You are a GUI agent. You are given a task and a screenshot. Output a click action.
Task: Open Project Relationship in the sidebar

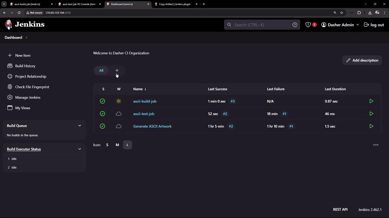coord(27,77)
